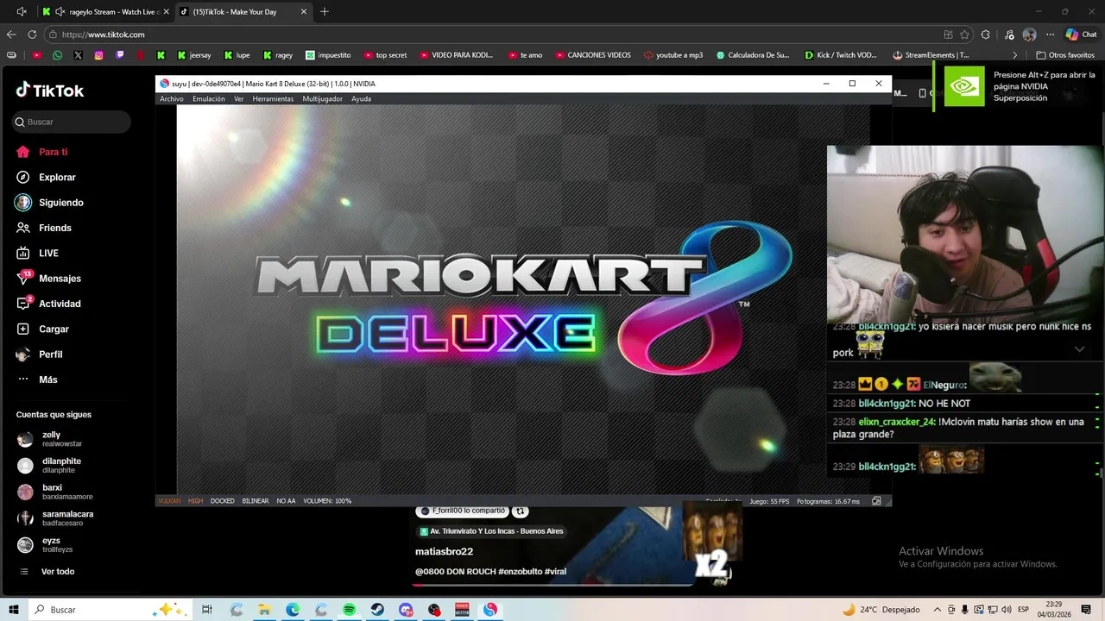
Task: Open Perfil in TikTok sidebar
Action: 40,354
